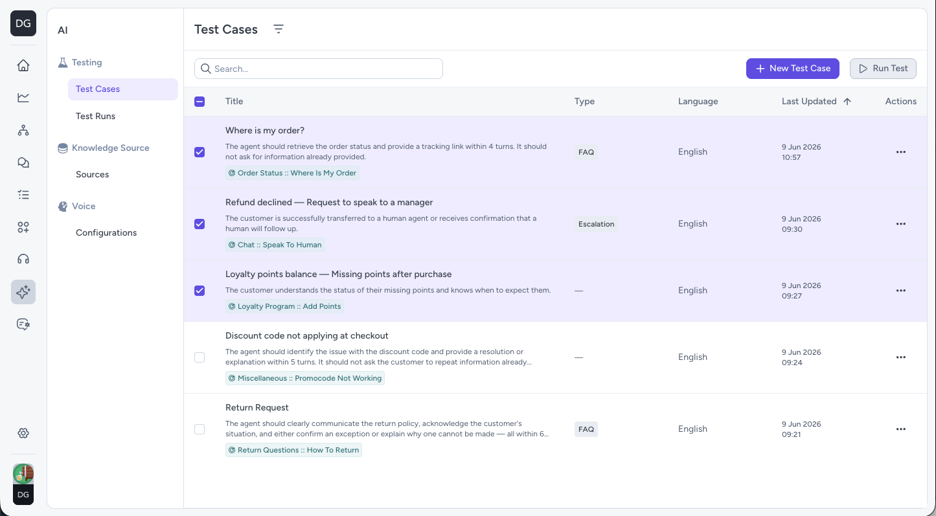Click the Last Updated sort arrow

(x=847, y=102)
